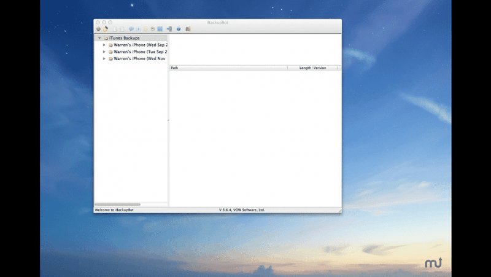Zoom the iBackupBot window
This screenshot has width=491, height=277.
(110, 23)
